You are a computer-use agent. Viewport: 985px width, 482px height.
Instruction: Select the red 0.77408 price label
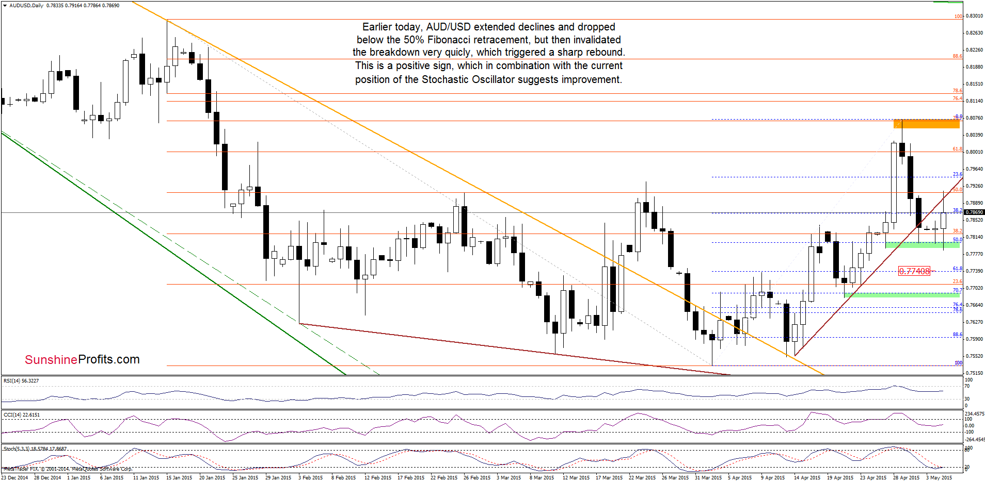914,271
